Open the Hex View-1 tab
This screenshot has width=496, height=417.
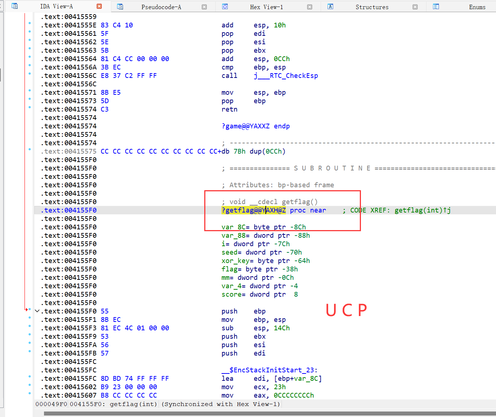(266, 7)
